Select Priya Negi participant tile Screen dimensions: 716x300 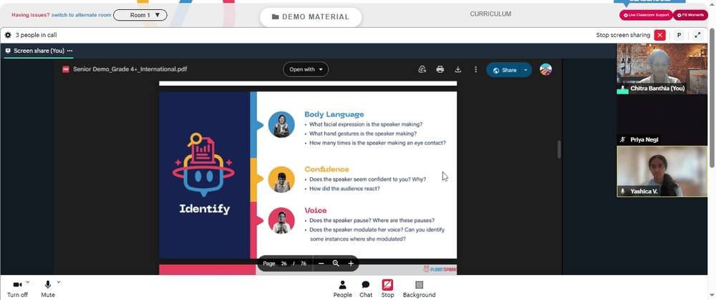point(662,120)
